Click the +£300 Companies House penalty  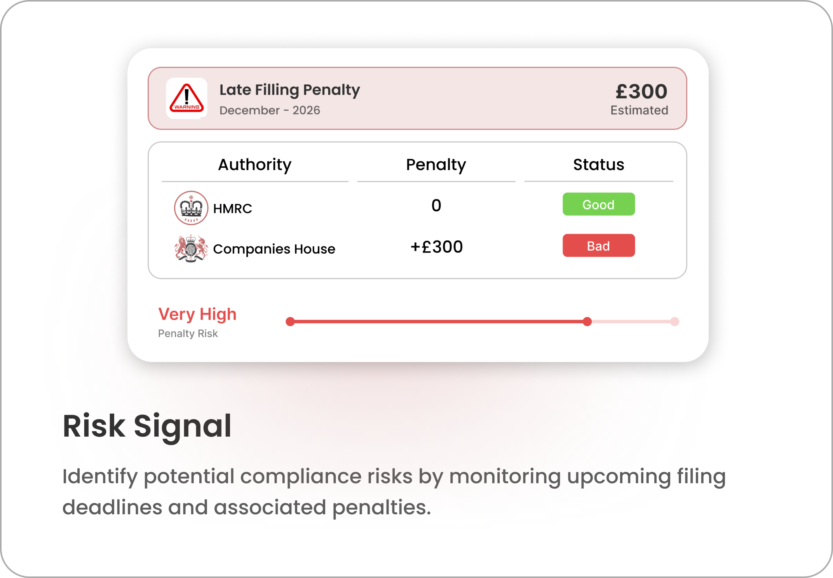(x=436, y=247)
